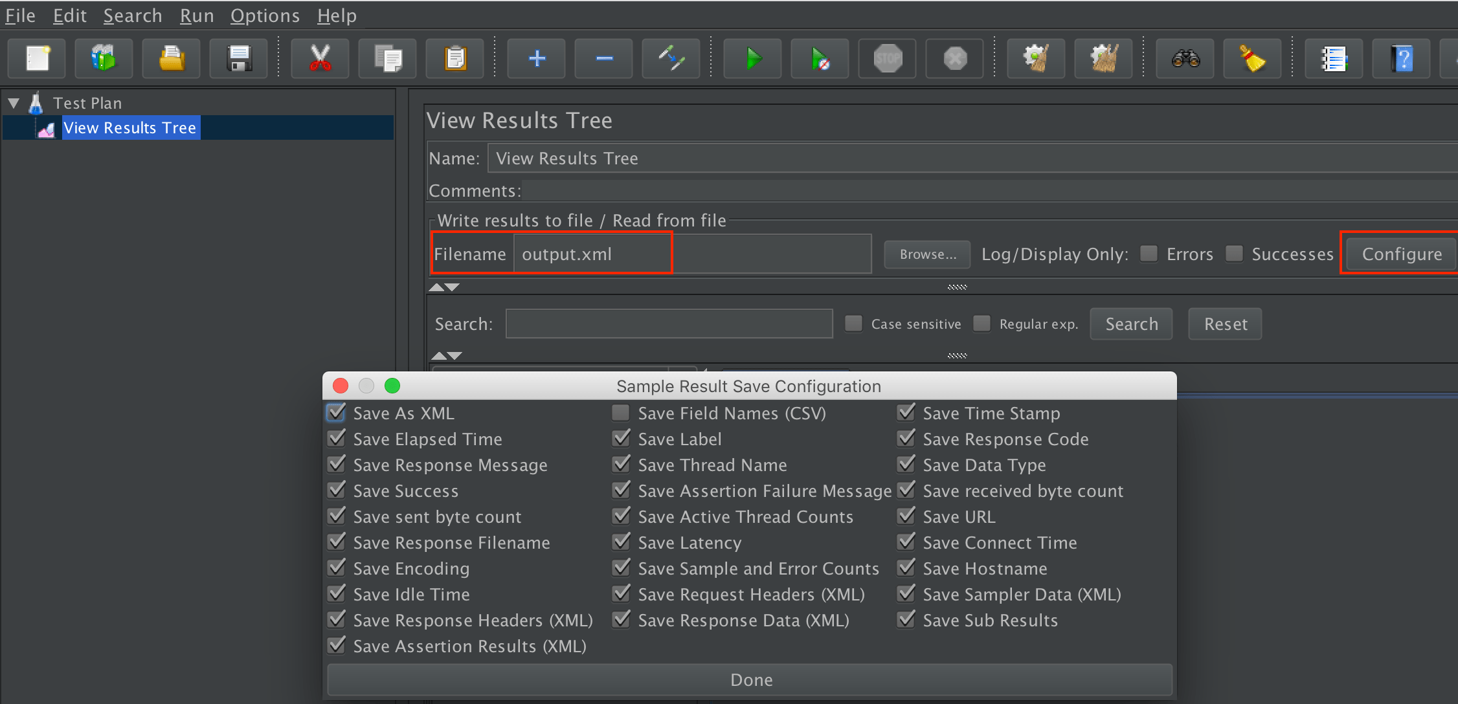The height and width of the screenshot is (704, 1458).
Task: Open the Run menu
Action: (197, 16)
